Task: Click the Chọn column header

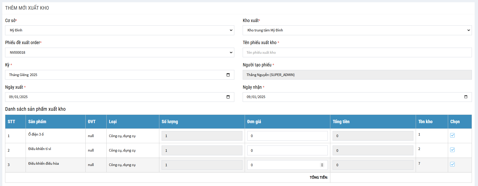Action: [x=455, y=122]
